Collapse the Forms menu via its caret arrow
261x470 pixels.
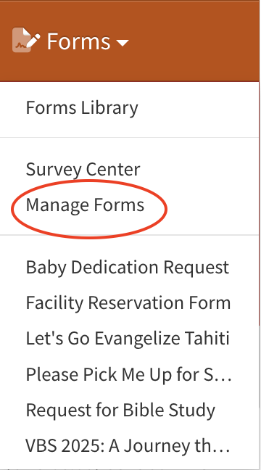[x=123, y=43]
